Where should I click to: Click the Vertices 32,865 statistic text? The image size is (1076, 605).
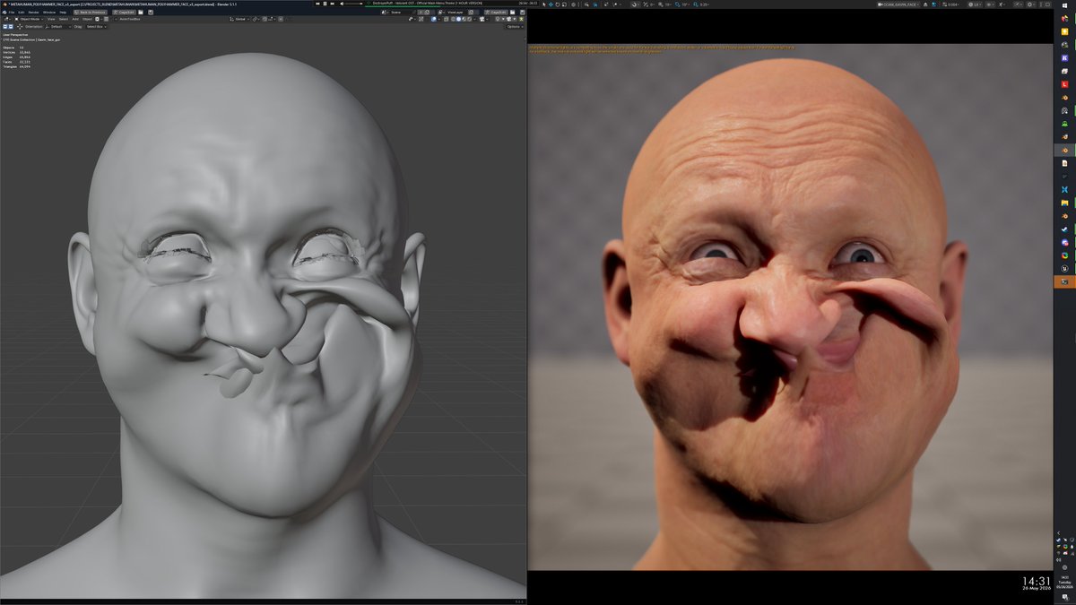tap(18, 53)
